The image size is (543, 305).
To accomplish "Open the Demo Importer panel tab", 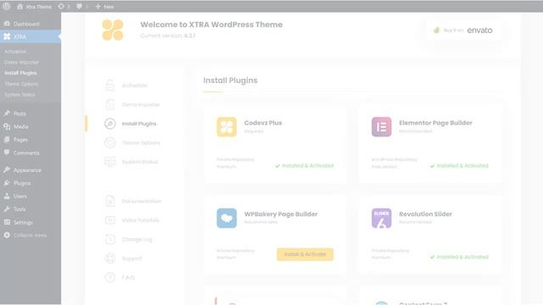I will (141, 104).
